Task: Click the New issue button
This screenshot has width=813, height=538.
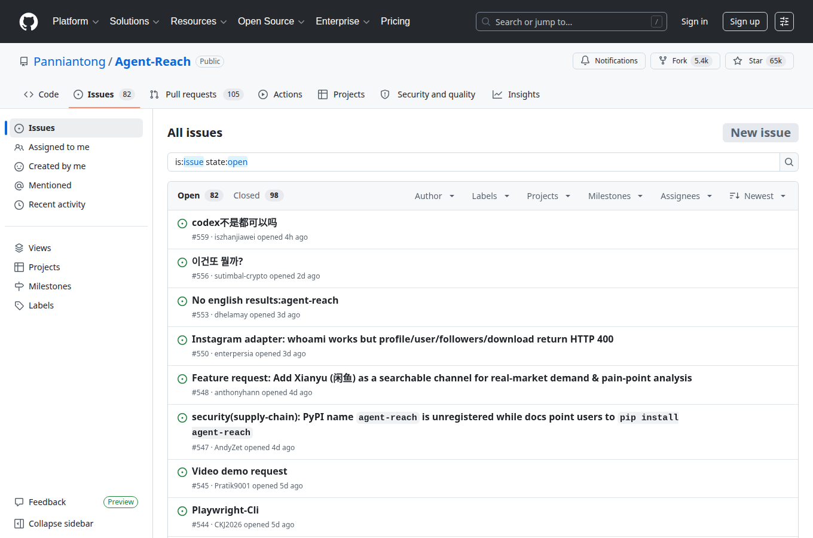Action: pos(760,133)
